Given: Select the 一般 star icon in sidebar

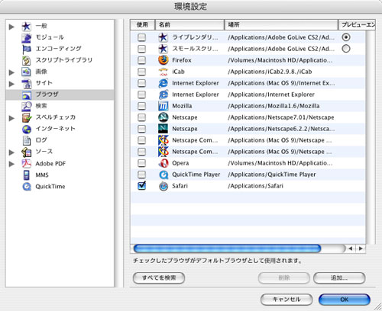Looking at the screenshot, I should [x=26, y=26].
